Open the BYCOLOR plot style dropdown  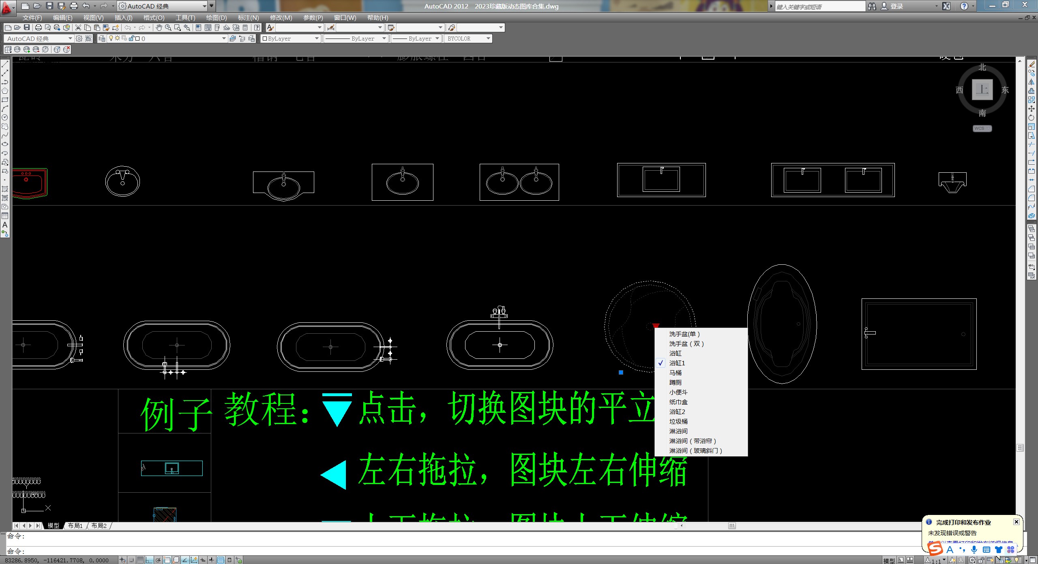click(x=468, y=39)
